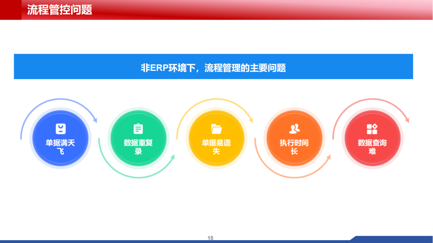Image resolution: width=433 pixels, height=243 pixels.
Task: Click the people icon in the orange circle
Action: pyautogui.click(x=294, y=129)
